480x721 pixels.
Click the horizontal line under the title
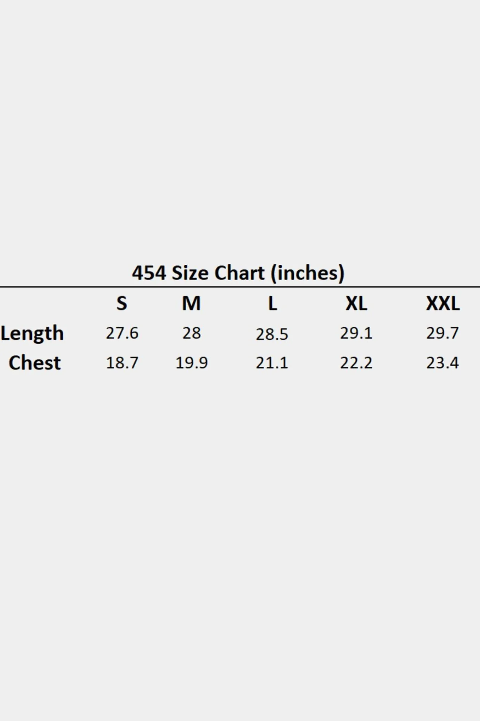(x=240, y=287)
